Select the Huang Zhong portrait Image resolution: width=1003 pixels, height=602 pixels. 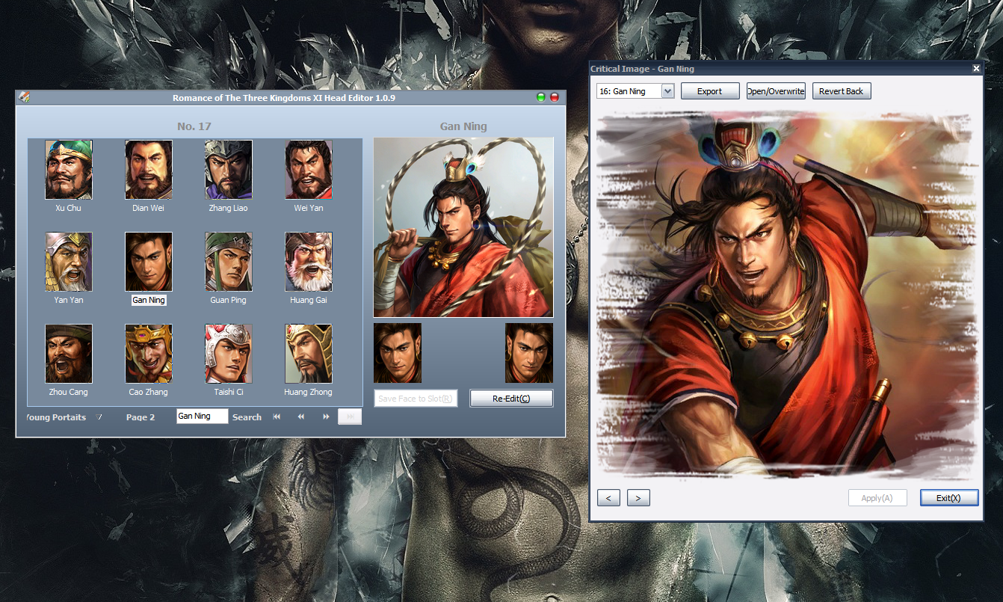tap(309, 353)
